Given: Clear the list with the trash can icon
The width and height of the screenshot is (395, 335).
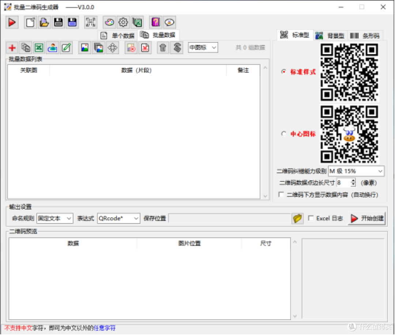Looking at the screenshot, I should (x=163, y=48).
